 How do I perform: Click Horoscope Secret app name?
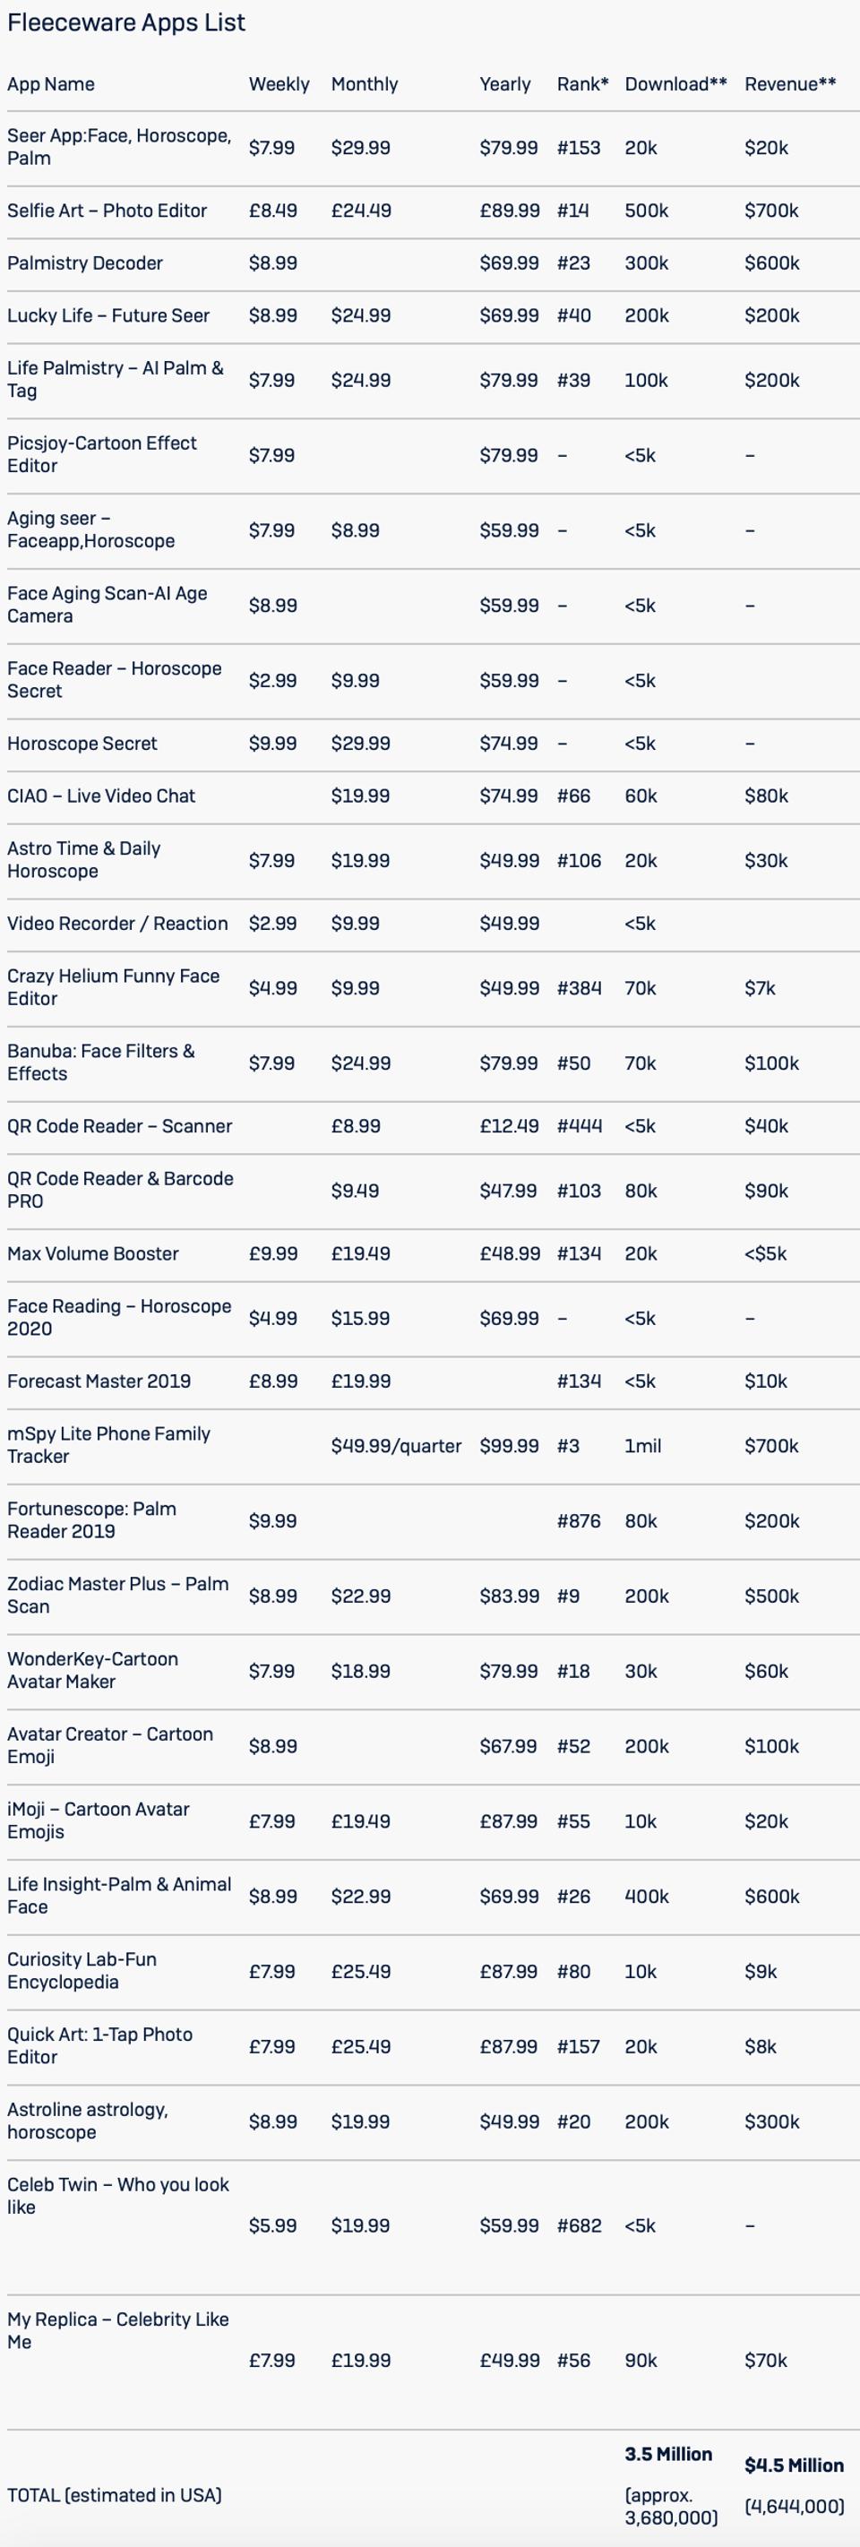click(82, 744)
